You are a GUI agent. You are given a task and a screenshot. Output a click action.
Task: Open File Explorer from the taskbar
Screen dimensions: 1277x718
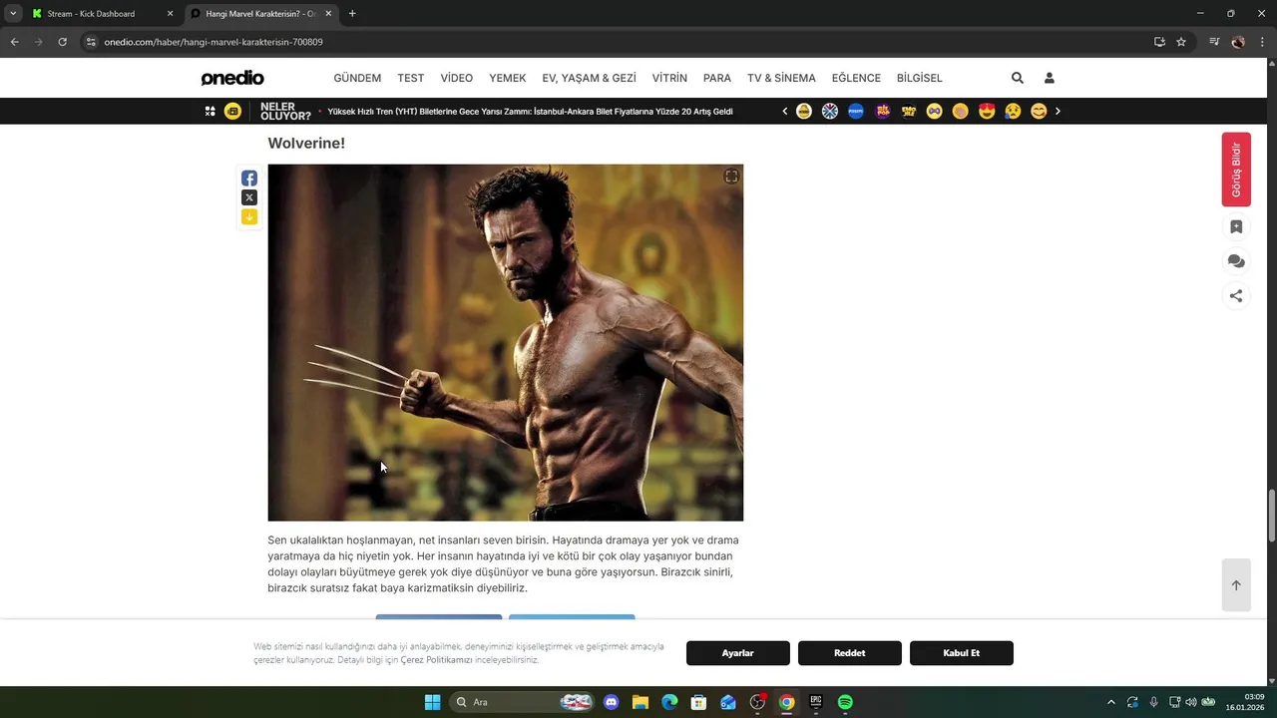pyautogui.click(x=640, y=702)
